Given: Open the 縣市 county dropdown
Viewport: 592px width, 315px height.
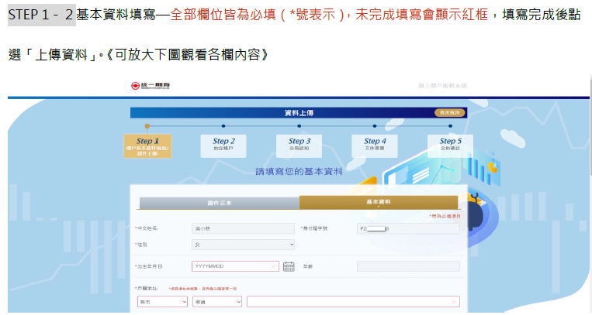Looking at the screenshot, I should [161, 302].
